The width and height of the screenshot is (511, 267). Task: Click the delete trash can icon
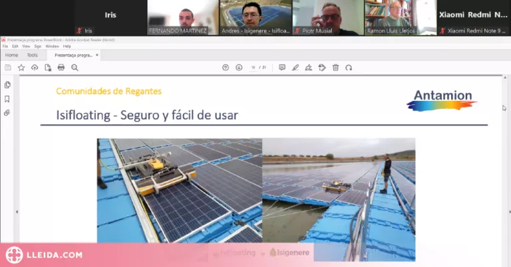pos(335,68)
